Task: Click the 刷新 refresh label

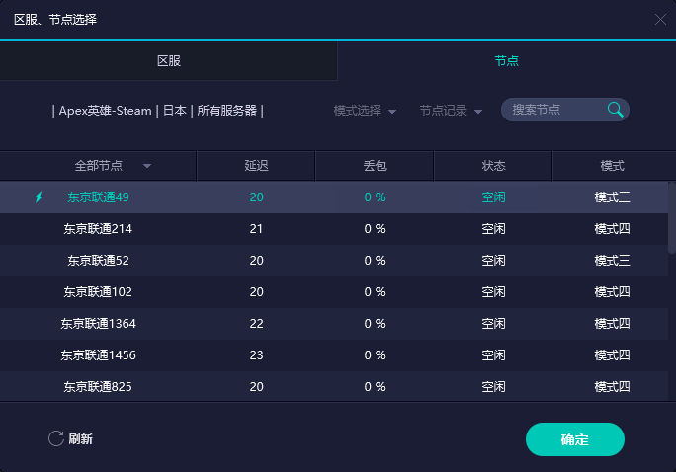Action: (81, 439)
